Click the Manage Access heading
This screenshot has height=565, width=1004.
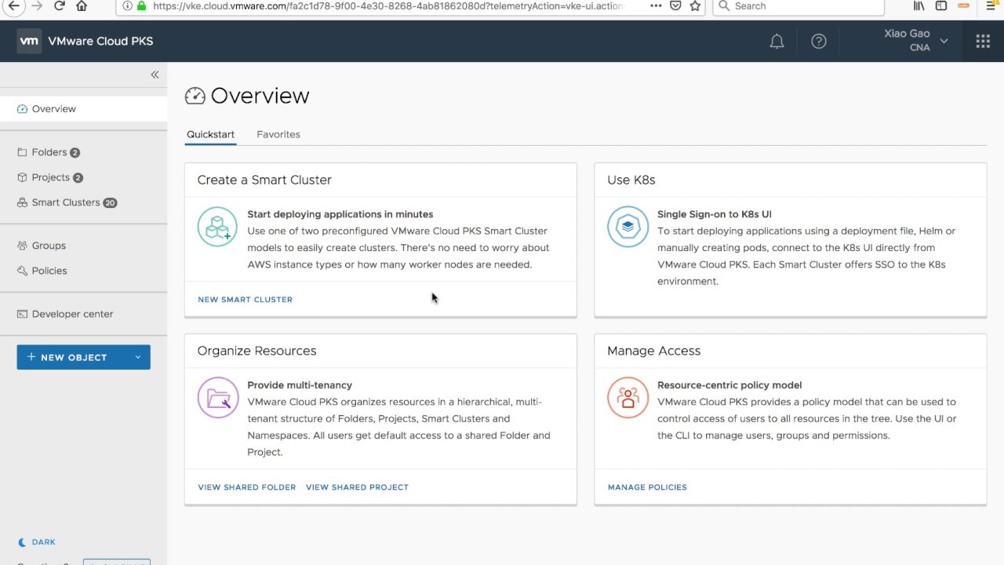[x=654, y=351]
